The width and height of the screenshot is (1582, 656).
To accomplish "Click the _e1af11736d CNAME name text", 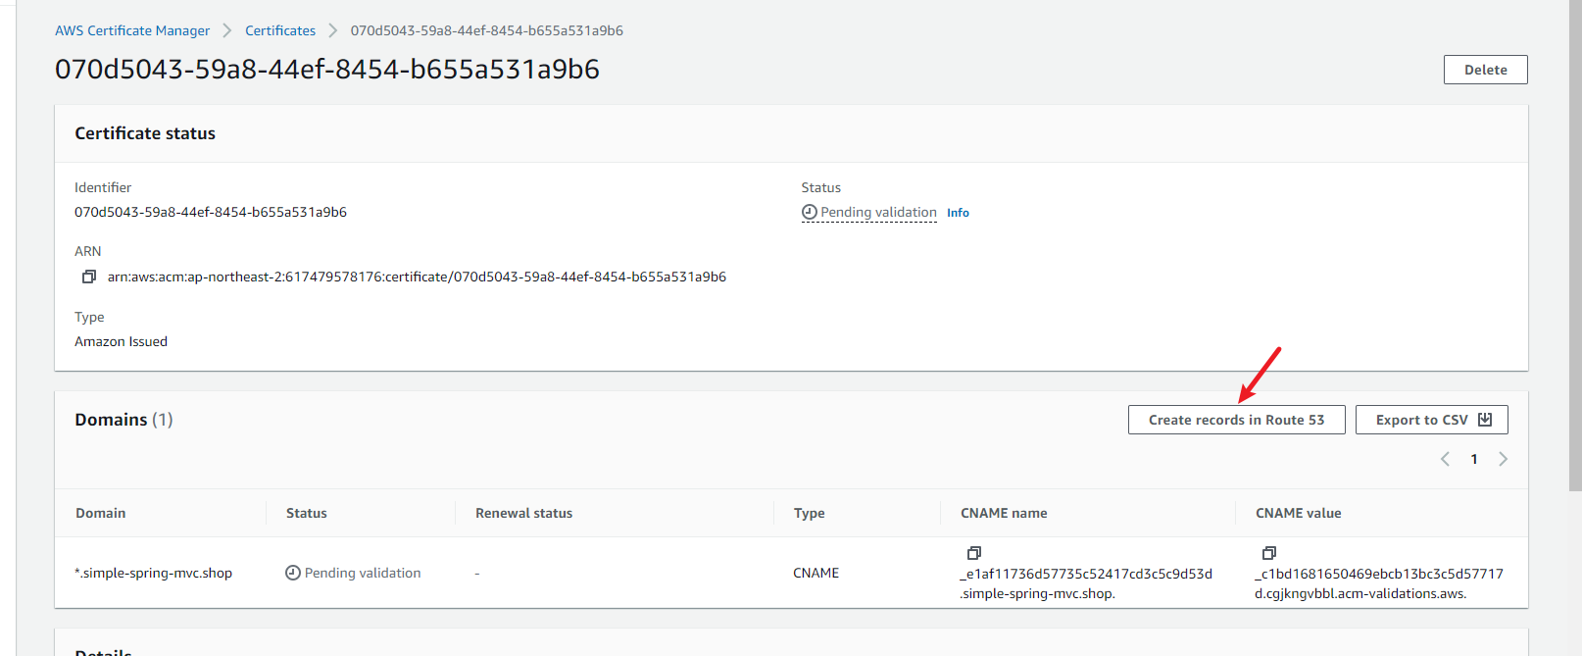I will click(1086, 583).
